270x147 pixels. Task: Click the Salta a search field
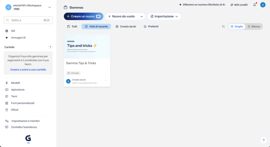pos(28,20)
